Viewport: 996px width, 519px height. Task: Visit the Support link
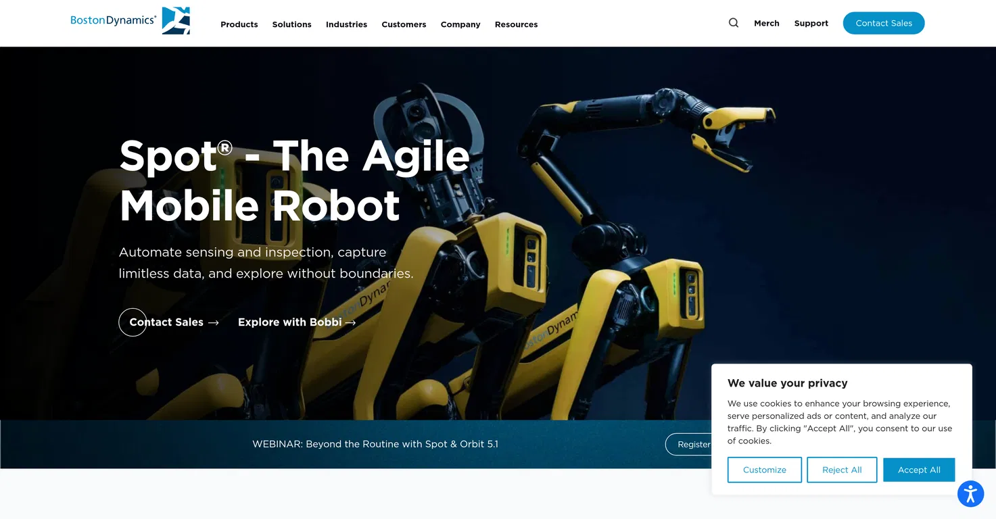[x=811, y=23]
